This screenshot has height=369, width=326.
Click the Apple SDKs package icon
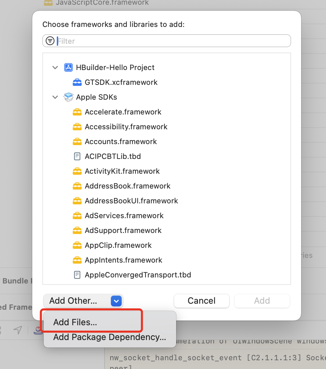pos(69,97)
